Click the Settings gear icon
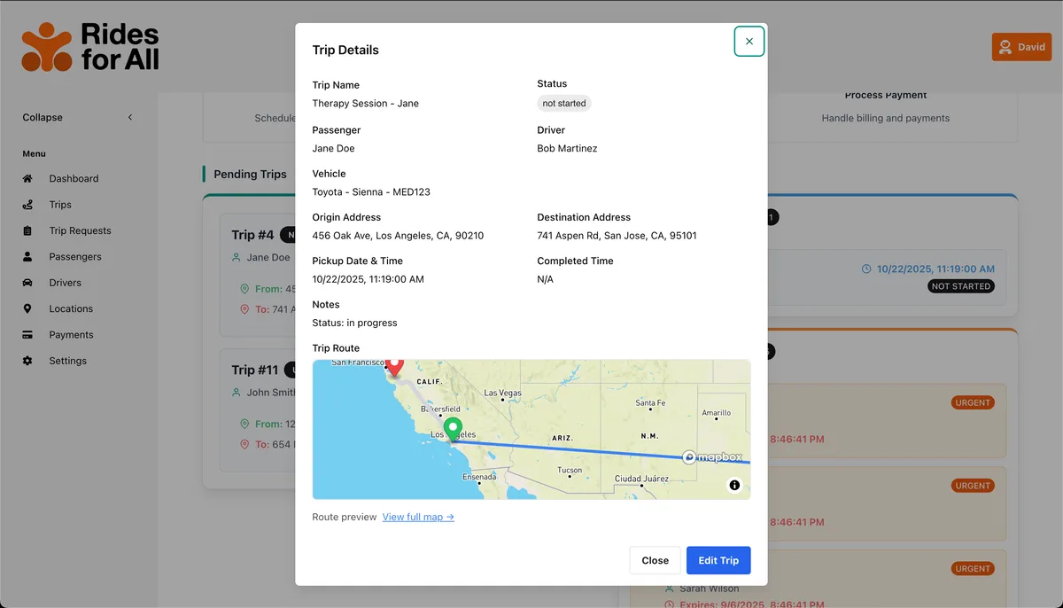The width and height of the screenshot is (1063, 608). point(27,361)
